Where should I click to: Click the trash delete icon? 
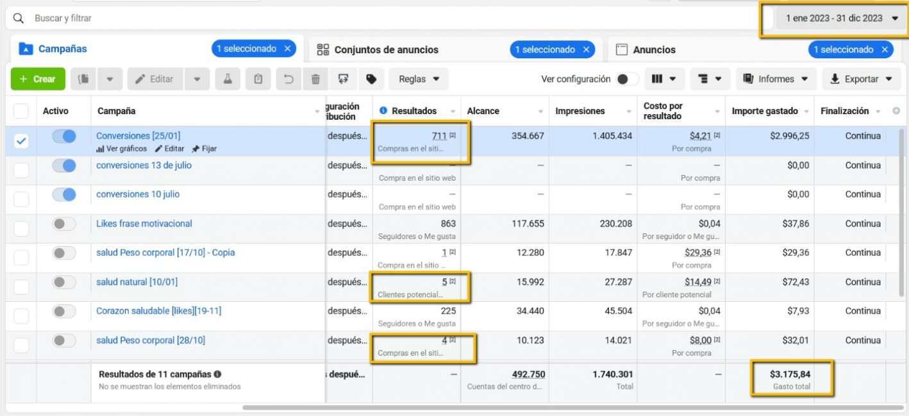pos(315,79)
